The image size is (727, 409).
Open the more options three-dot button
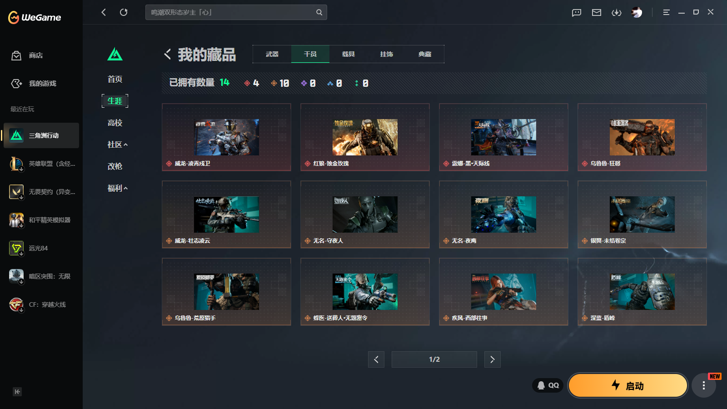[704, 386]
